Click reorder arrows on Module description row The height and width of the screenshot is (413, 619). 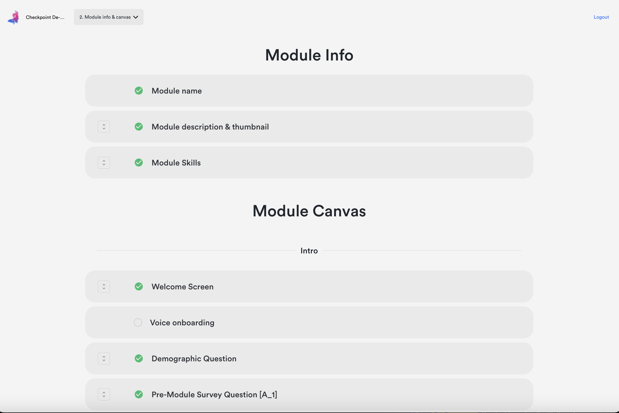pos(104,127)
